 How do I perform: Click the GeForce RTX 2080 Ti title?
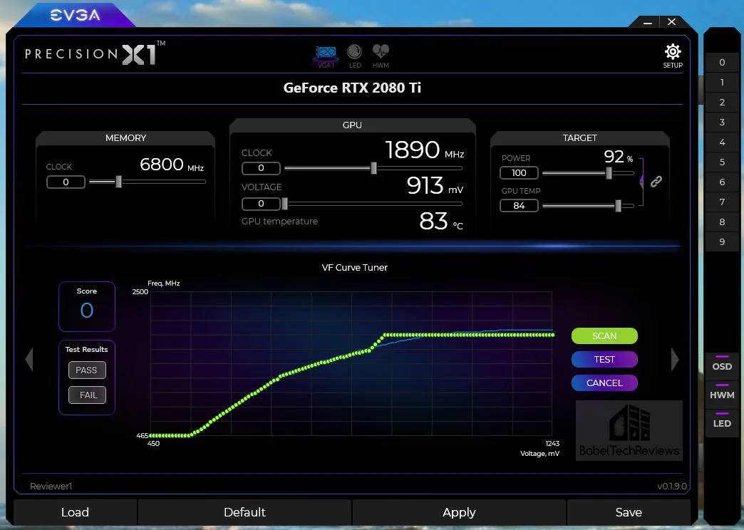pyautogui.click(x=352, y=88)
